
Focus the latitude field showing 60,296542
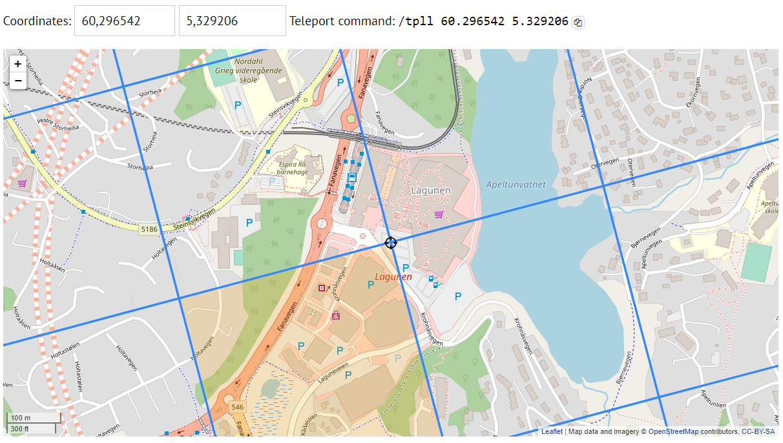point(125,21)
